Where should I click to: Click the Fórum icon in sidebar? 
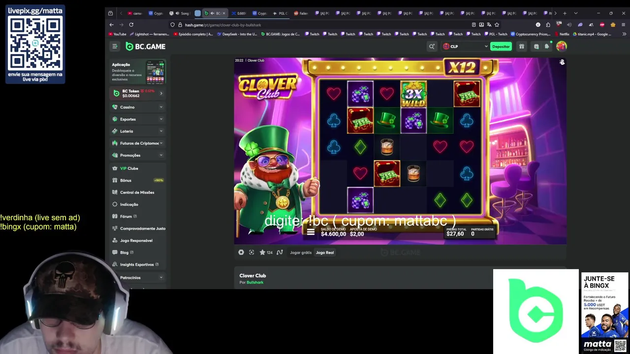pos(115,216)
